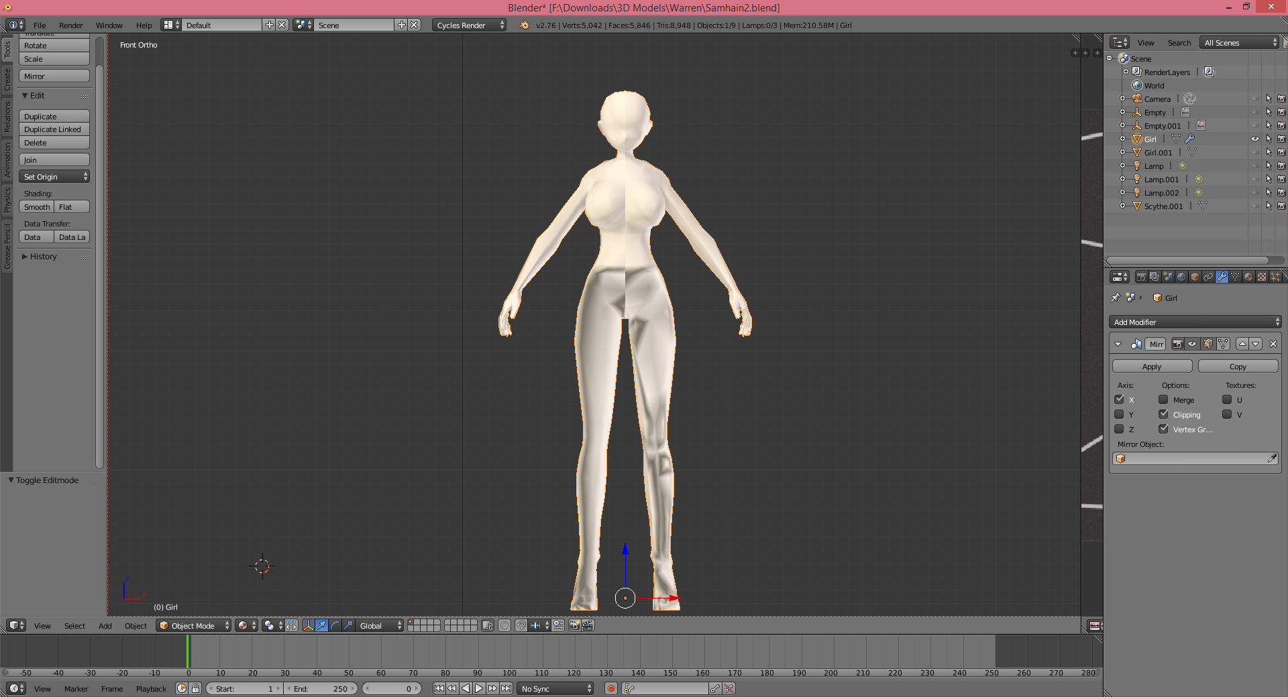Open the All Scenes outliner dropdown
Viewport: 1288px width, 697px height.
(x=1240, y=42)
